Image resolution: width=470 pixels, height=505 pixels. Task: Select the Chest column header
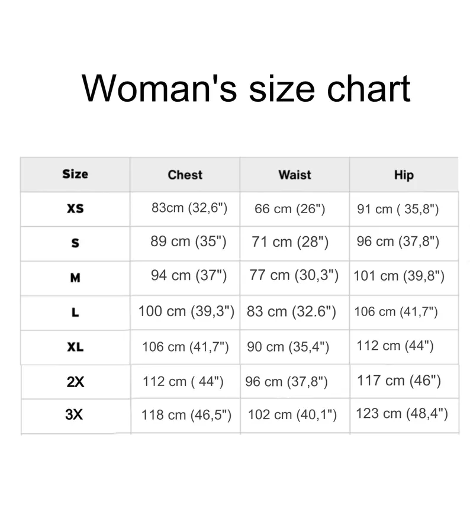coord(185,175)
